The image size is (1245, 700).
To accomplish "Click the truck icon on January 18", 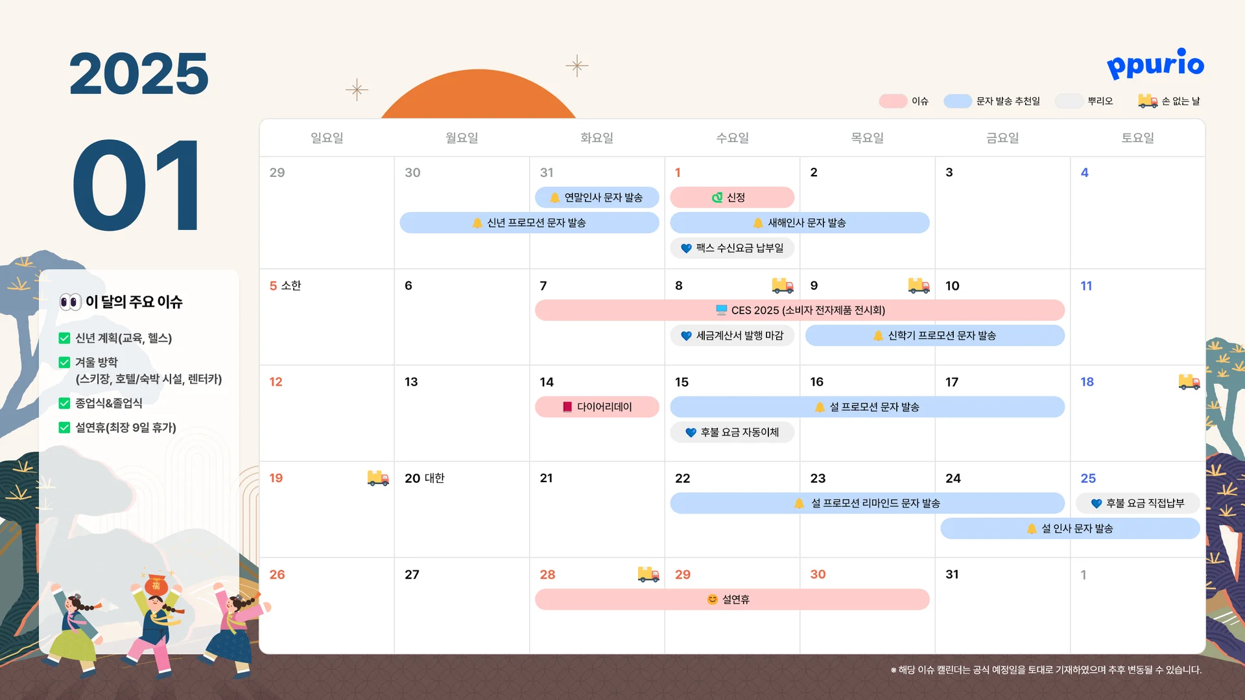I will pos(1189,382).
